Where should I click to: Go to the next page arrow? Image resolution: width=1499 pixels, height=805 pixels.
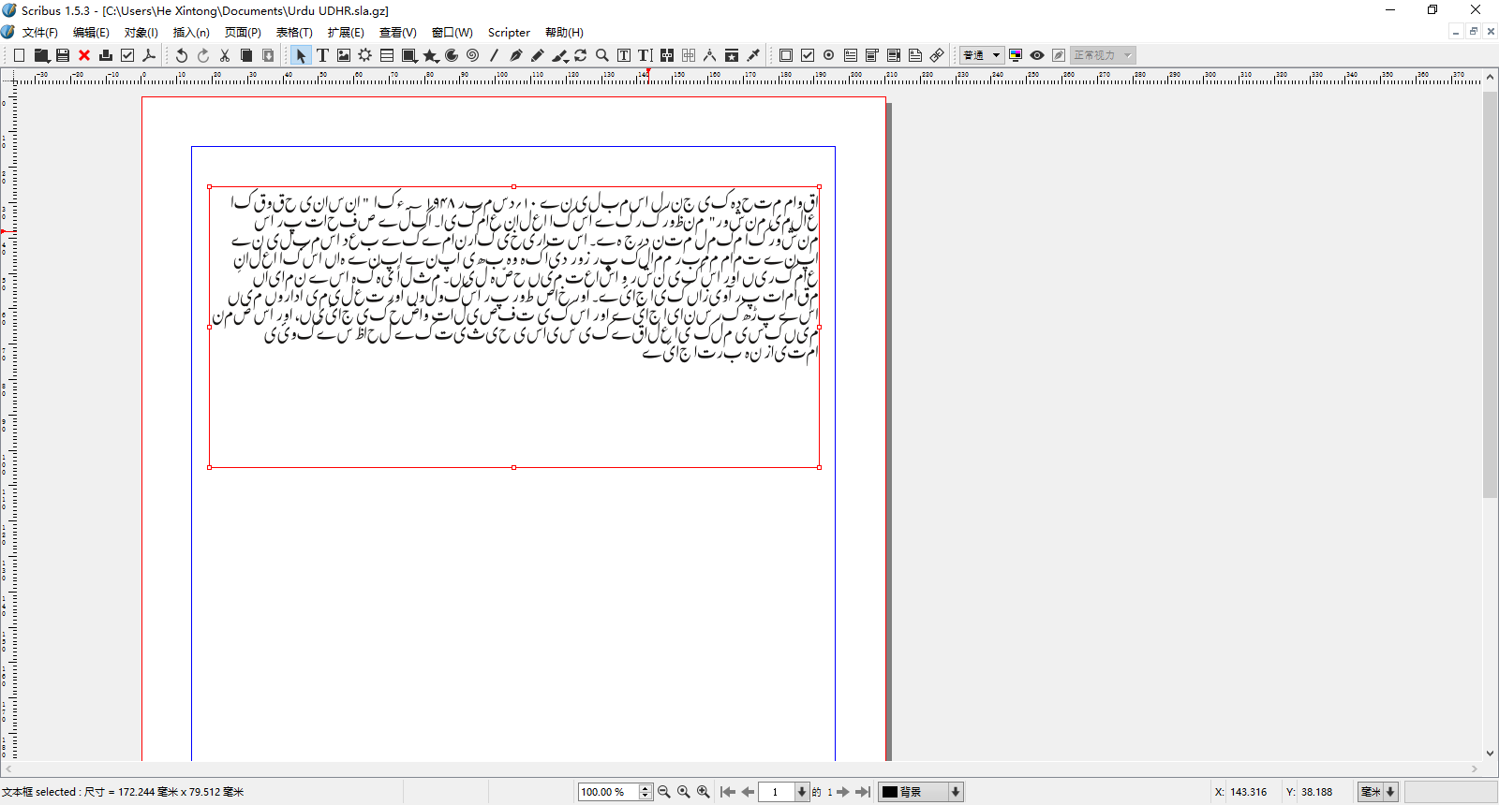(843, 792)
